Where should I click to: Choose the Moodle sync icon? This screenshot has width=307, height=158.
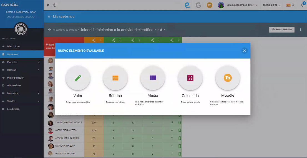point(228,78)
